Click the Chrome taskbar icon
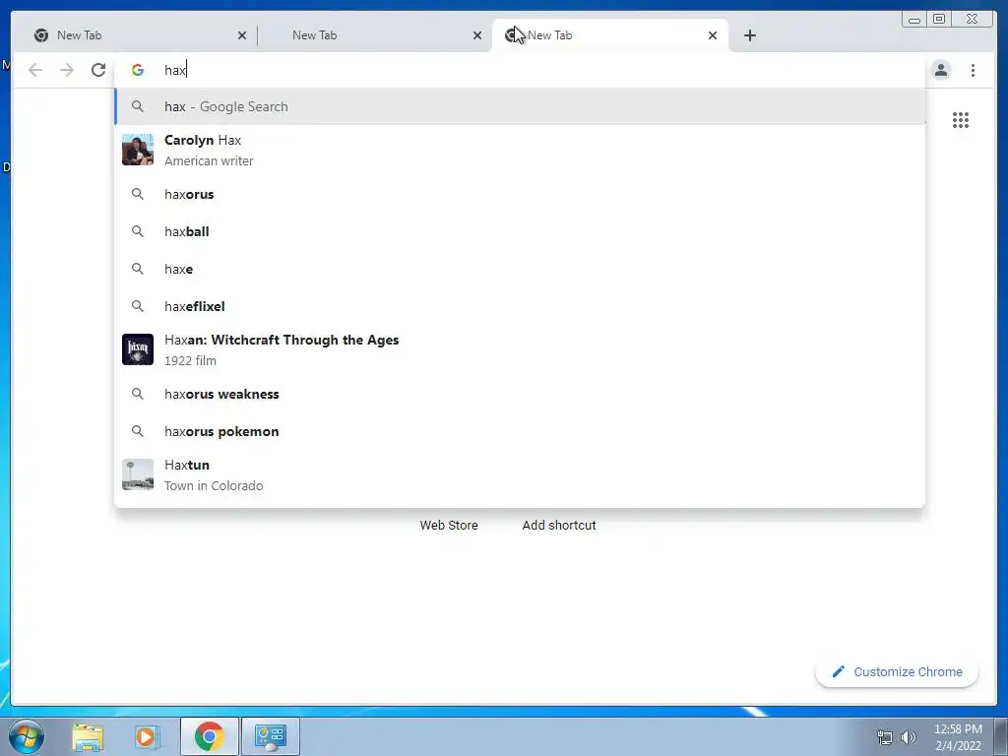 pyautogui.click(x=209, y=736)
